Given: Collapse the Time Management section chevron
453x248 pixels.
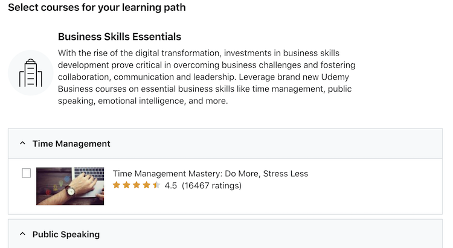Looking at the screenshot, I should tap(22, 144).
